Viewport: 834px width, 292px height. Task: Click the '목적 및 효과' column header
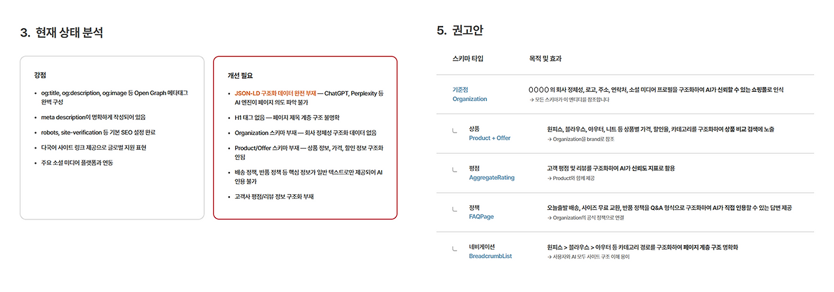click(x=545, y=59)
